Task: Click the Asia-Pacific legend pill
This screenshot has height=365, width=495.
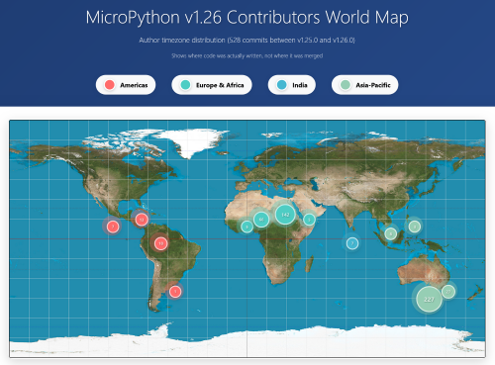Action: [365, 85]
